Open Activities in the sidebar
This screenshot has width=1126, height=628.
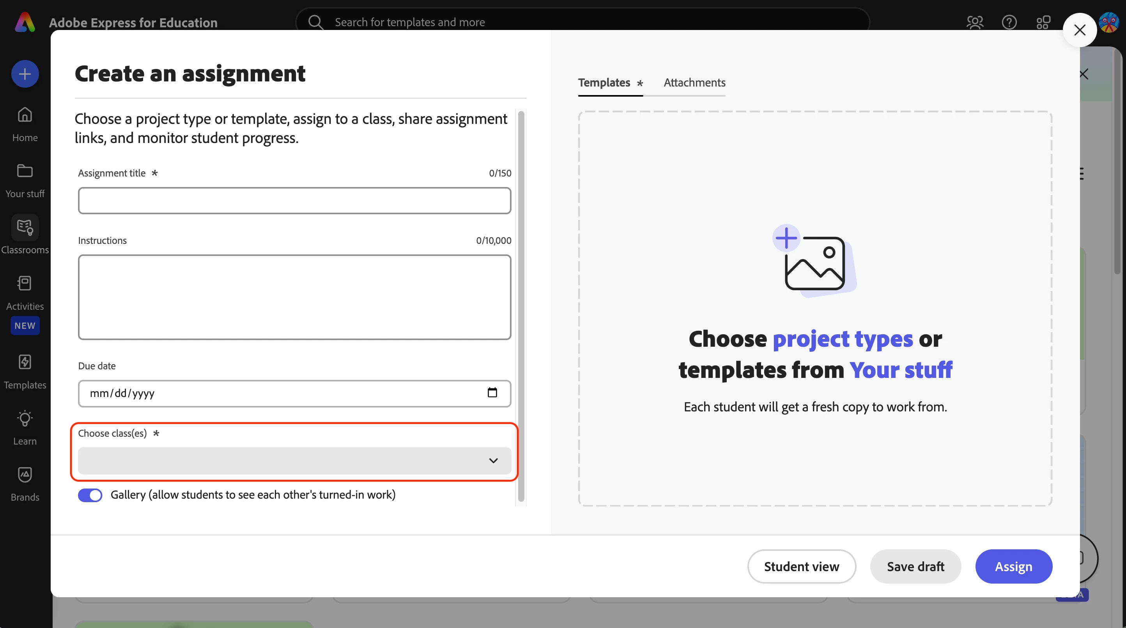click(25, 293)
